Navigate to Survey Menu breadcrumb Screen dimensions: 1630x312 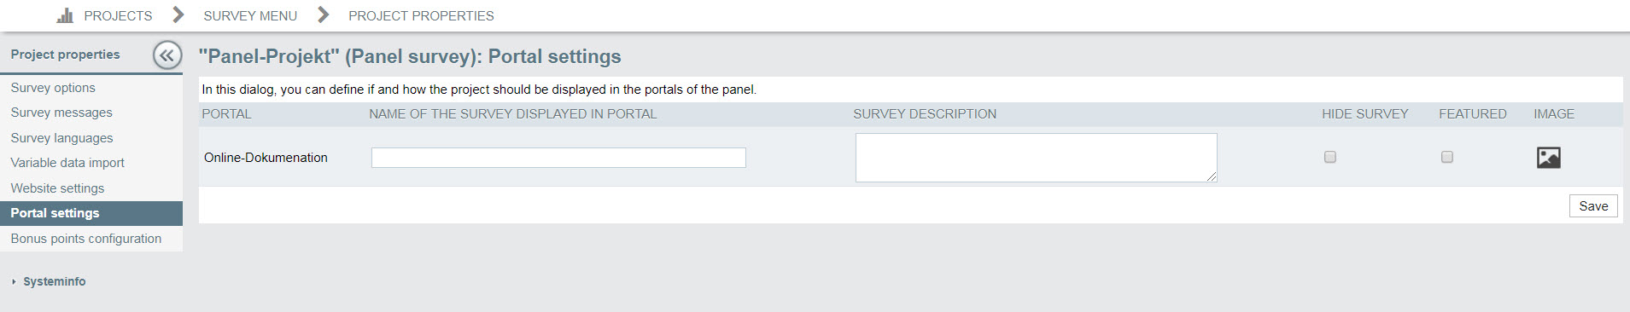coord(250,15)
